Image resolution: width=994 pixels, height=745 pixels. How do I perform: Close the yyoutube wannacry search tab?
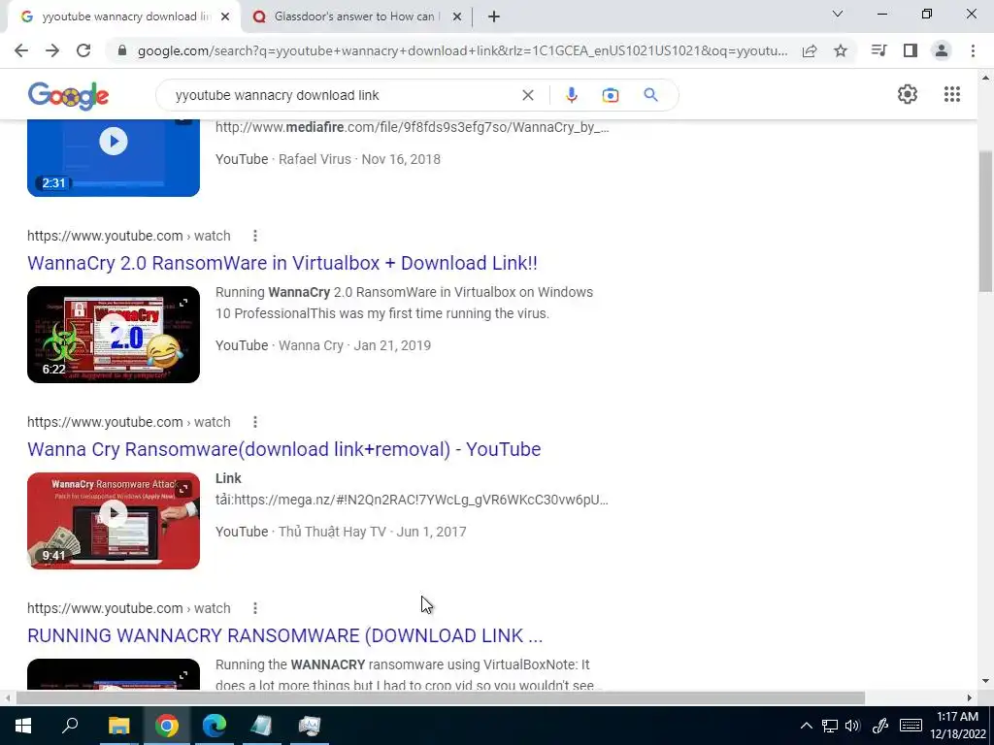click(225, 17)
